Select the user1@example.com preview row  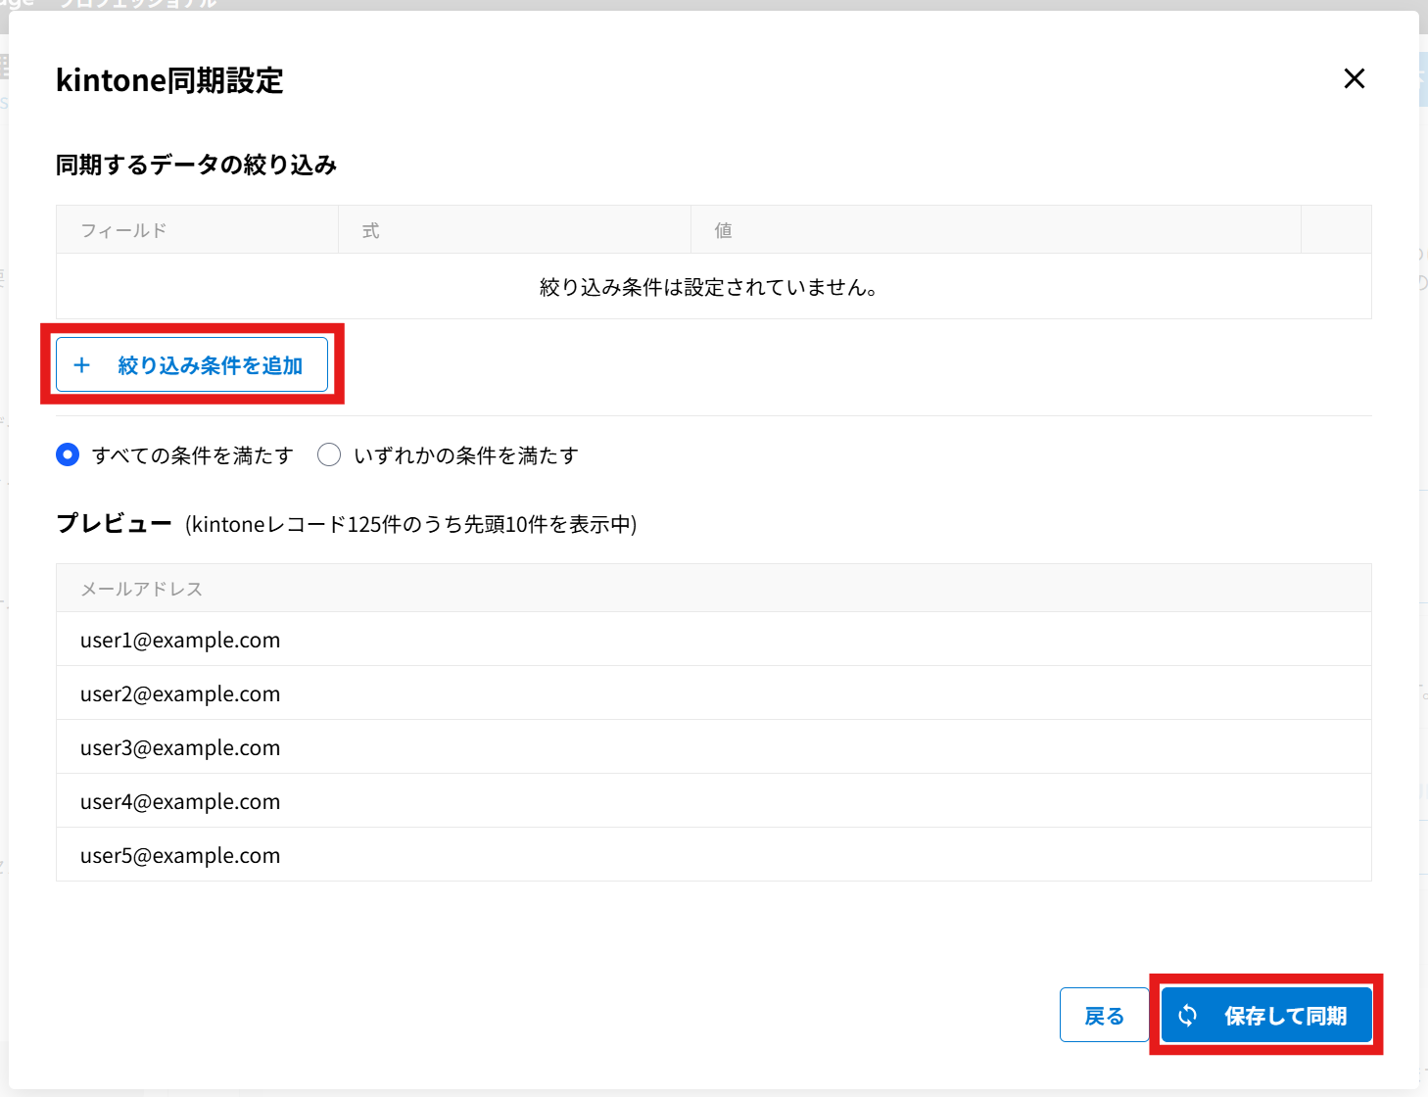pos(180,640)
